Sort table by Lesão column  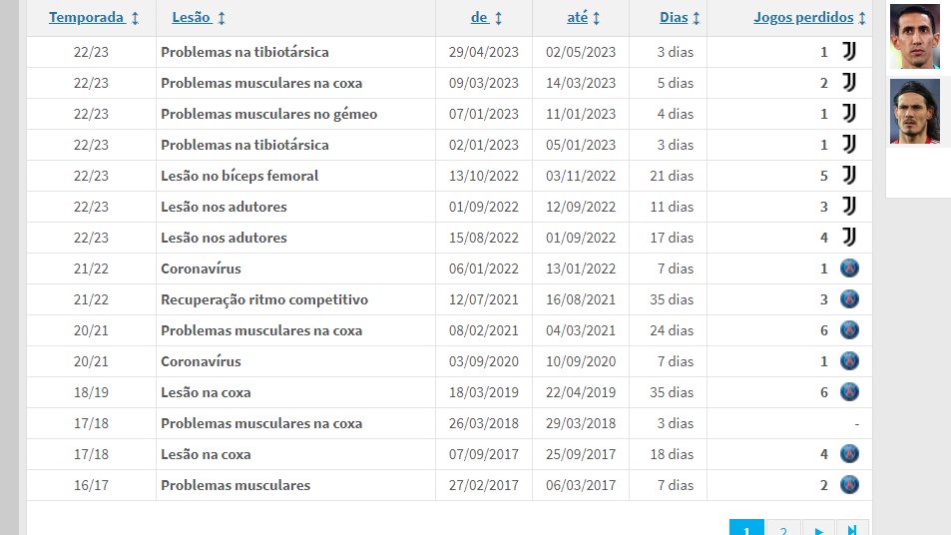point(199,18)
